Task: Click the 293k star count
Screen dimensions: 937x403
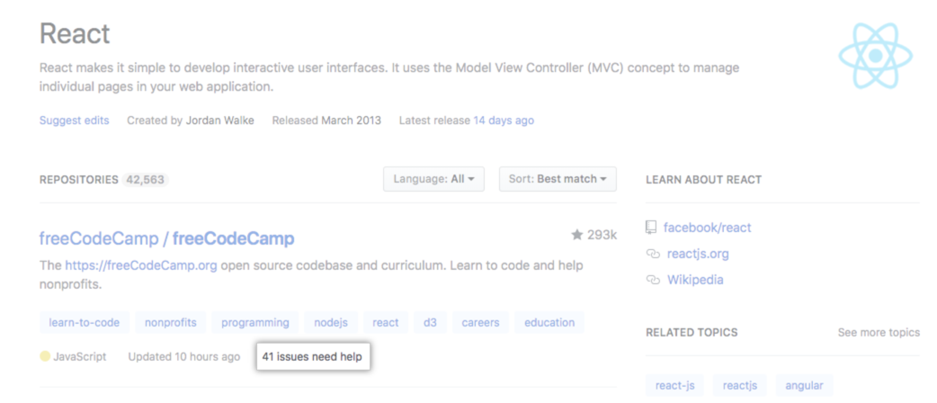Action: point(602,235)
